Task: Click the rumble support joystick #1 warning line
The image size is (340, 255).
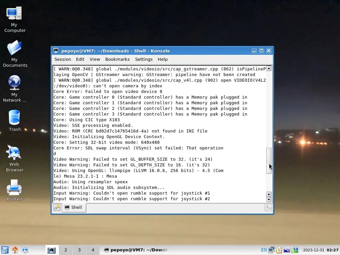Action: click(131, 193)
